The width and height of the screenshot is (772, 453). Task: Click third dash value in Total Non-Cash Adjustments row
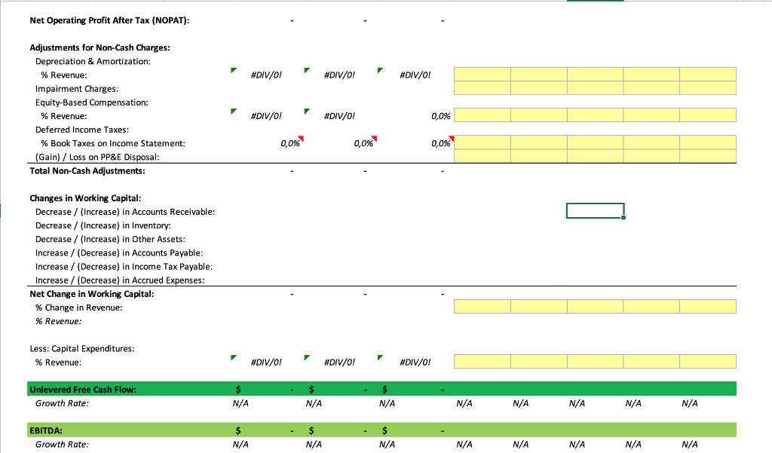[x=443, y=171]
